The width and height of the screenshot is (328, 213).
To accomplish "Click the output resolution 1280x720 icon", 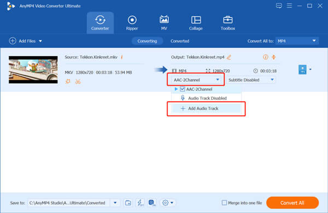I will (x=208, y=71).
